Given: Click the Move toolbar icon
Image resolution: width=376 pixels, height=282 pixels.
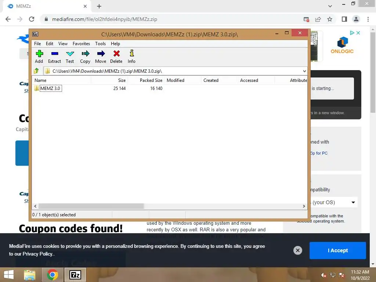Looking at the screenshot, I should pos(101,57).
